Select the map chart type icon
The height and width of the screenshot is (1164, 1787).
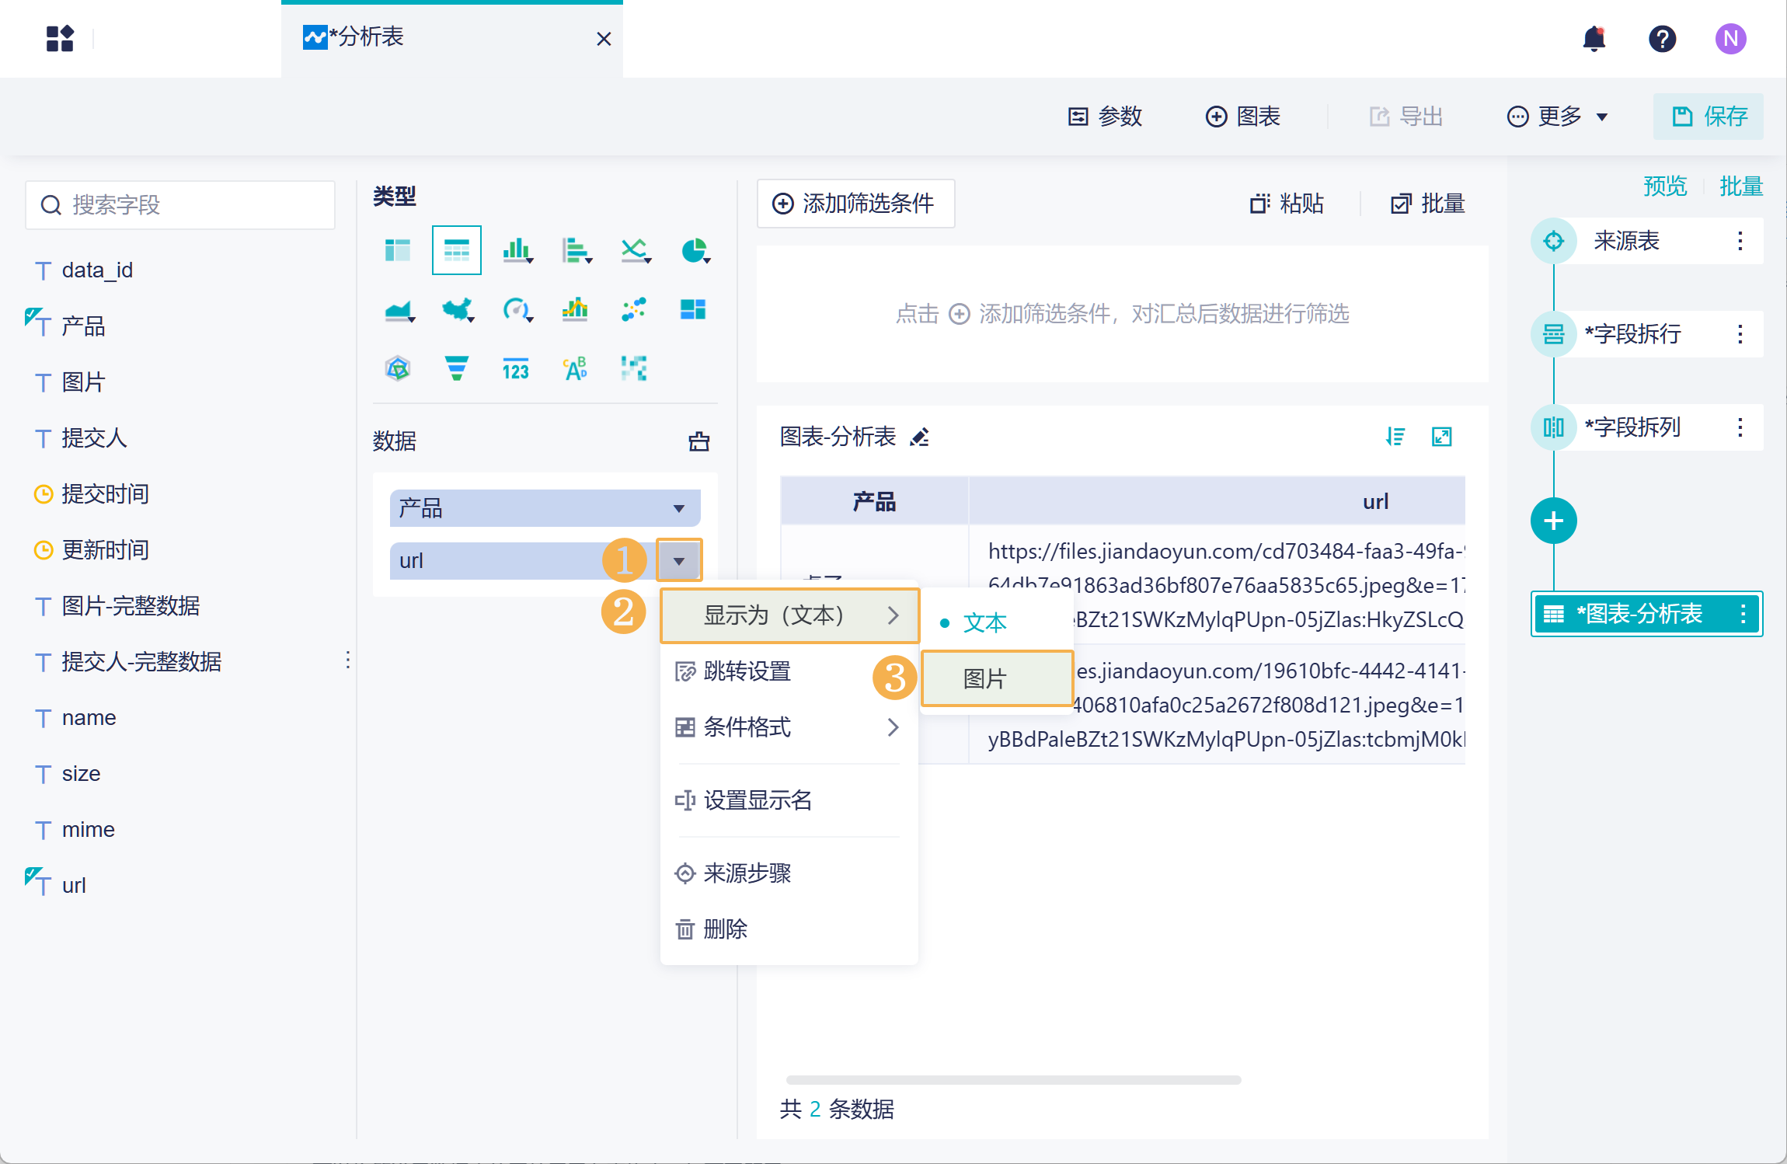458,310
